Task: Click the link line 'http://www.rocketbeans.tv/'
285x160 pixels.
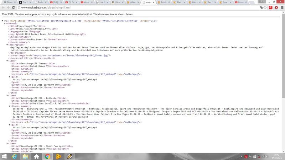Action: 33,29
